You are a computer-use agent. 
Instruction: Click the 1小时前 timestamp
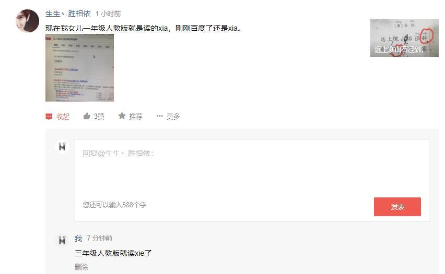(x=108, y=14)
